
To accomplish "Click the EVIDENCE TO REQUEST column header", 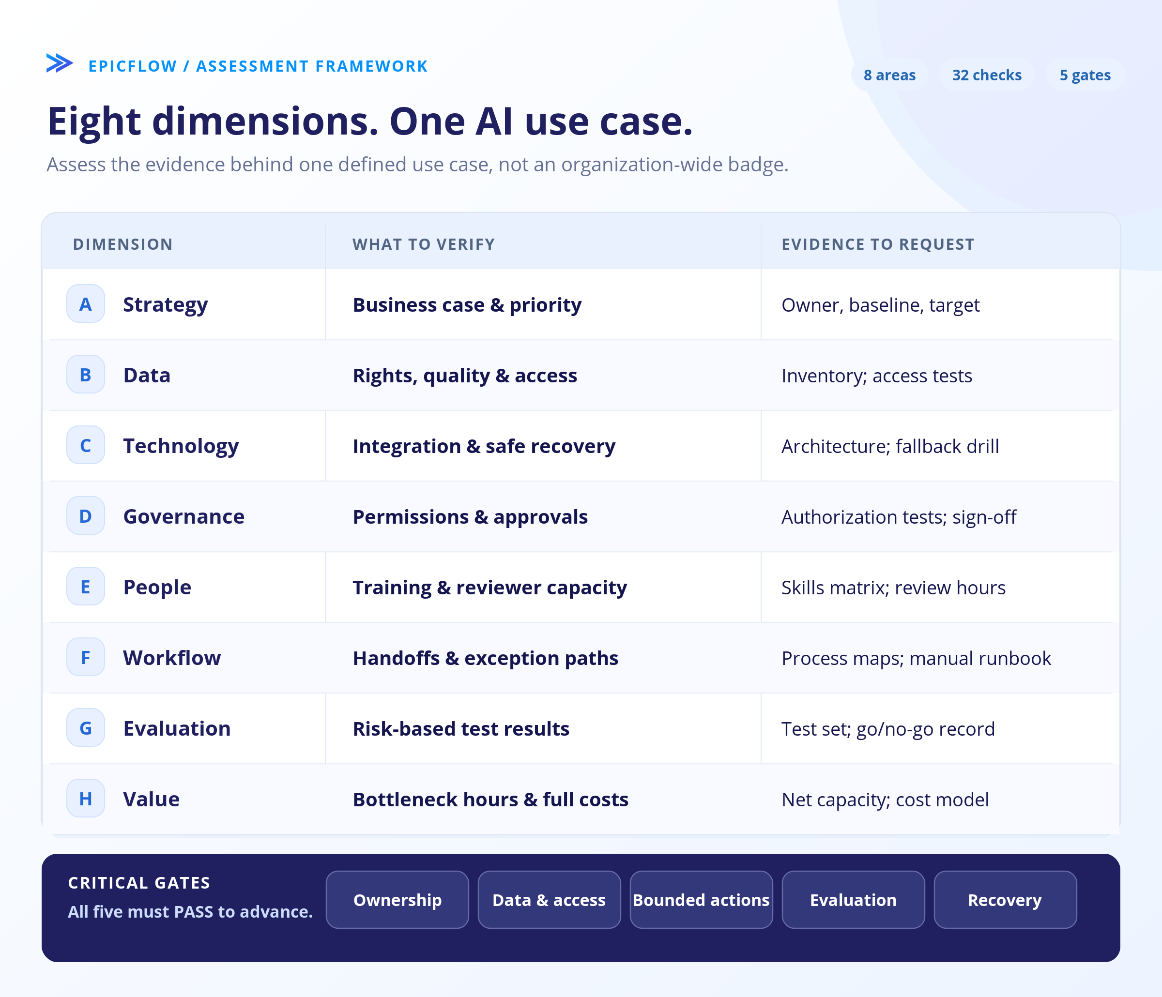I will (x=878, y=244).
